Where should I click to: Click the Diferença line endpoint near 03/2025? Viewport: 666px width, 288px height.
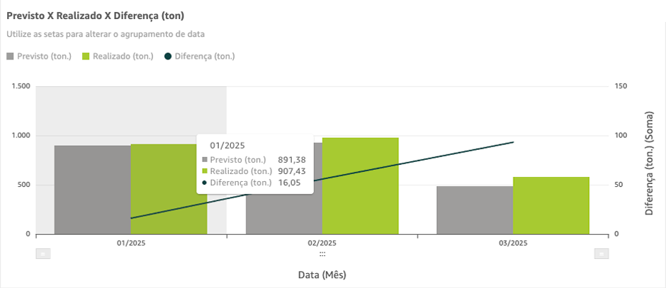(513, 142)
